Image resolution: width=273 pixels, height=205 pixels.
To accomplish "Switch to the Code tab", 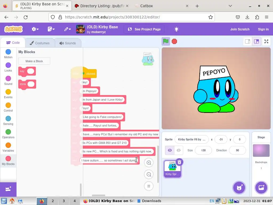I will coord(13,42).
